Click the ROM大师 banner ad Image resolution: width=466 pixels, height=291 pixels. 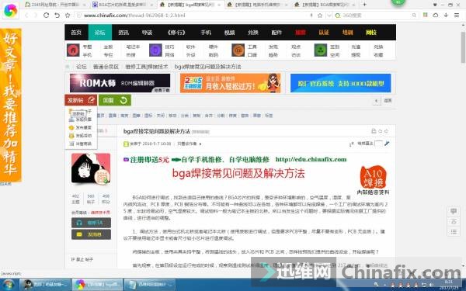click(120, 83)
